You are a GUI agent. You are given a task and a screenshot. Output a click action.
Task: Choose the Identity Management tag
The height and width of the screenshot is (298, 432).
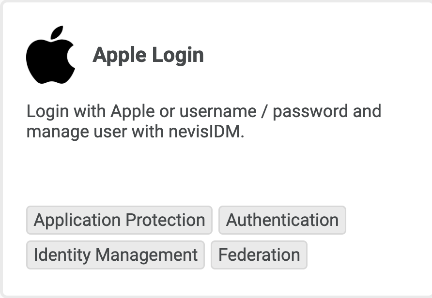click(x=115, y=255)
